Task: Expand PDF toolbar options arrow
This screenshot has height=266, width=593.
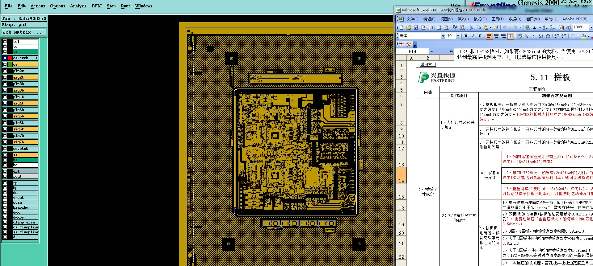Action: 415,45
